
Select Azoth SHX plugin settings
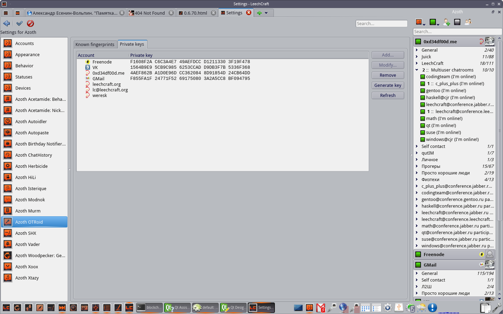[34, 233]
